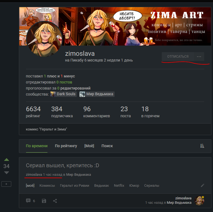Downvote the post with the gray arrow
Viewport: 213px width, 212px height.
point(6,173)
